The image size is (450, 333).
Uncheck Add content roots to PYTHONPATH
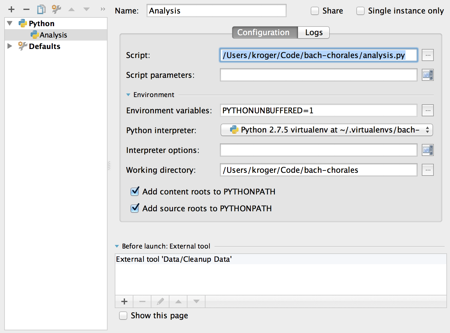tap(135, 191)
